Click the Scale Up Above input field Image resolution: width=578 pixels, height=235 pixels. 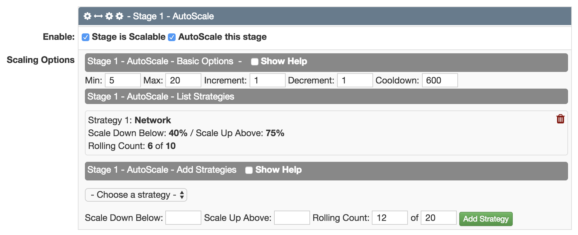click(292, 218)
